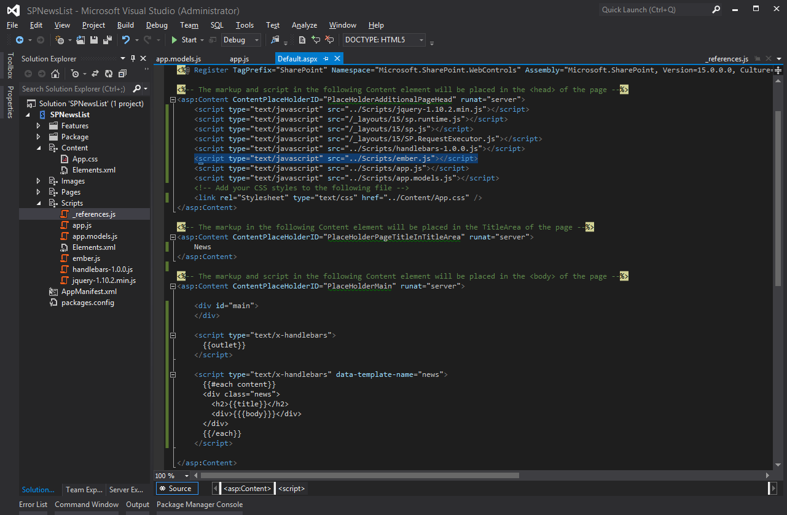Click the Find in Files toolbar icon
This screenshot has height=515, width=787.
pos(275,40)
